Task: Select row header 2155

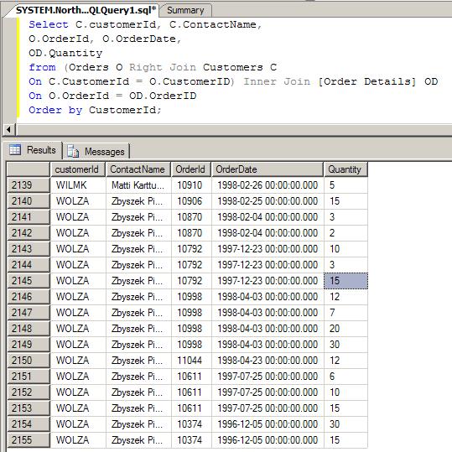Action: (29, 440)
